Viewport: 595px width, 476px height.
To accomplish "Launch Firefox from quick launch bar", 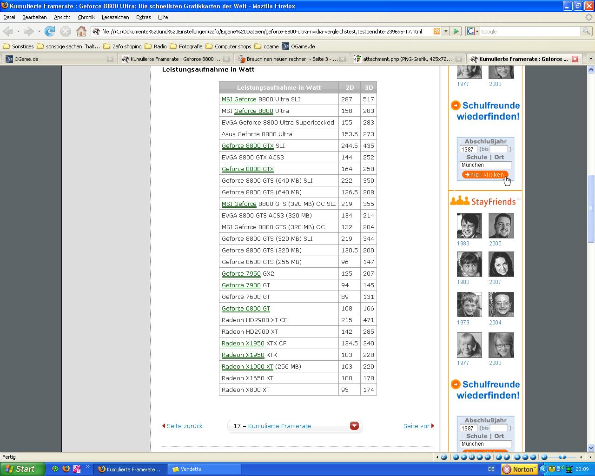I will (x=66, y=469).
